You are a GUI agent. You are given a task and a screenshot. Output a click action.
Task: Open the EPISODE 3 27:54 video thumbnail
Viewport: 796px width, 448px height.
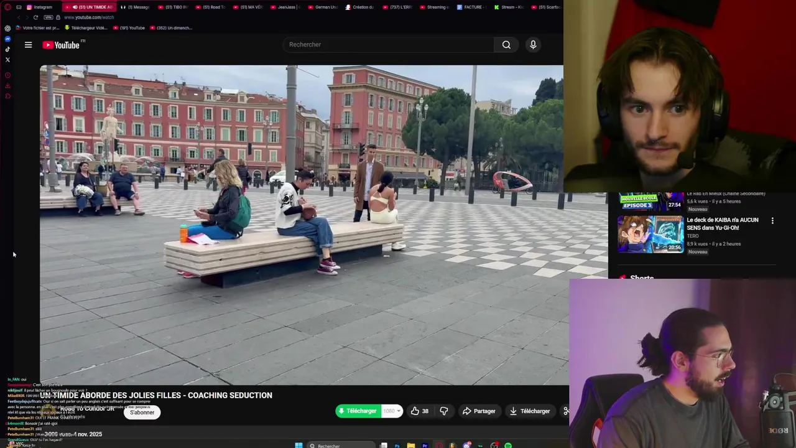point(650,202)
